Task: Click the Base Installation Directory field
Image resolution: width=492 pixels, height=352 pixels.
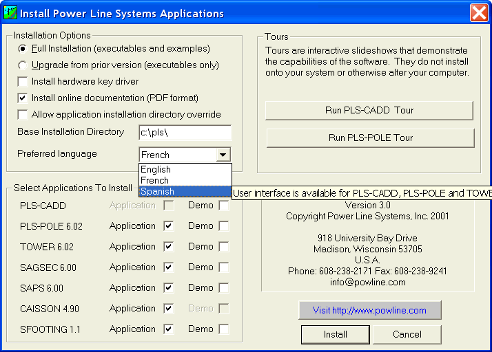Action: (185, 133)
